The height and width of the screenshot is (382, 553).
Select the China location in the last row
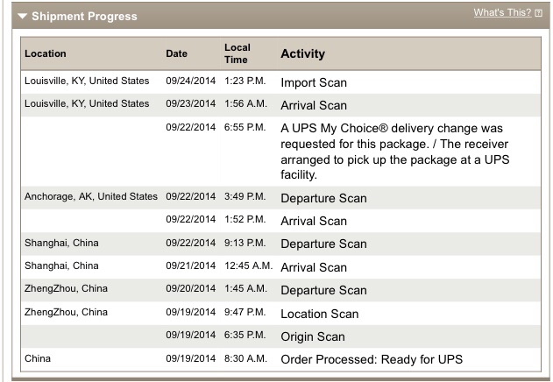(x=38, y=358)
